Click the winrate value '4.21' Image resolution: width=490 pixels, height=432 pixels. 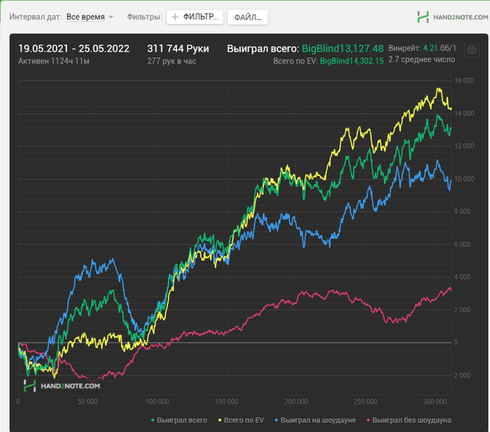(x=430, y=48)
